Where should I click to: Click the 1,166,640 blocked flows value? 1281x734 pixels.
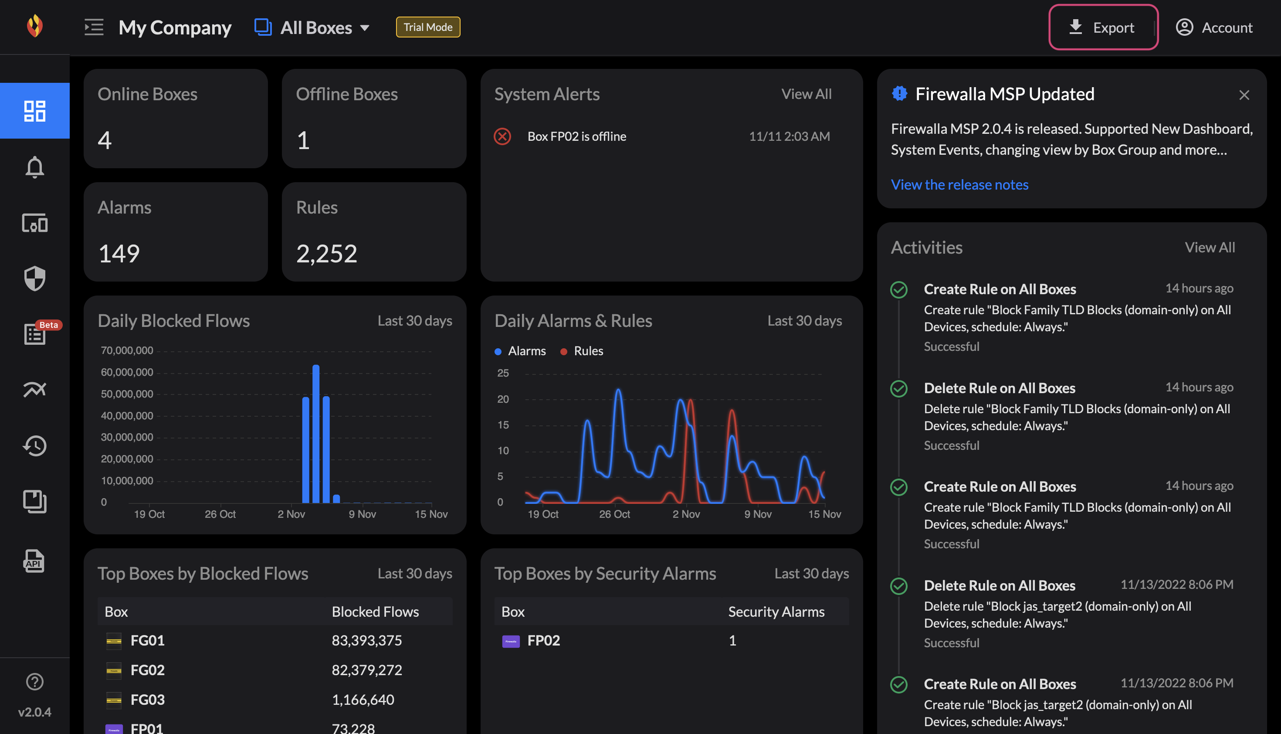coord(363,700)
